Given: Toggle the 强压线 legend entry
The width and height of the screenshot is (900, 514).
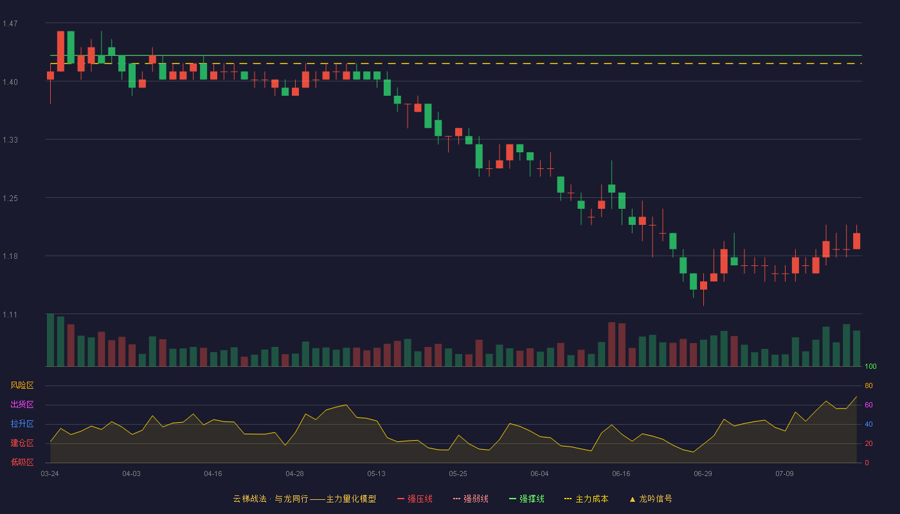Looking at the screenshot, I should (x=415, y=499).
